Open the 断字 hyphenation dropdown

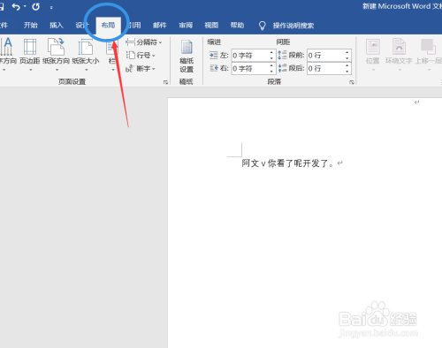coord(141,69)
